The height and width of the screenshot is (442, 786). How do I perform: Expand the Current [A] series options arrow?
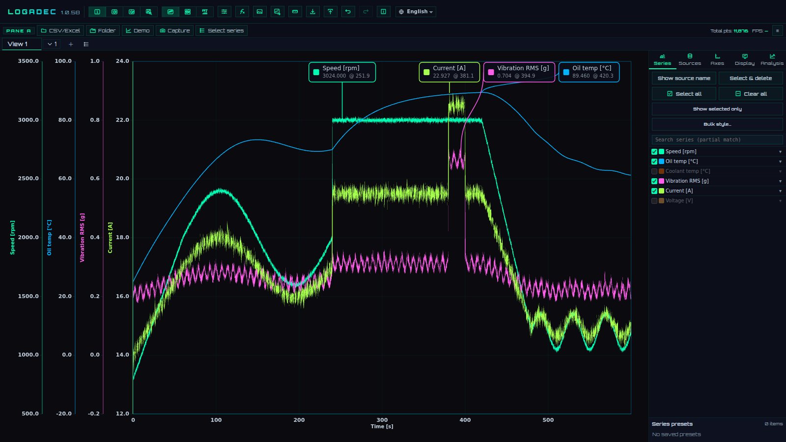point(780,191)
